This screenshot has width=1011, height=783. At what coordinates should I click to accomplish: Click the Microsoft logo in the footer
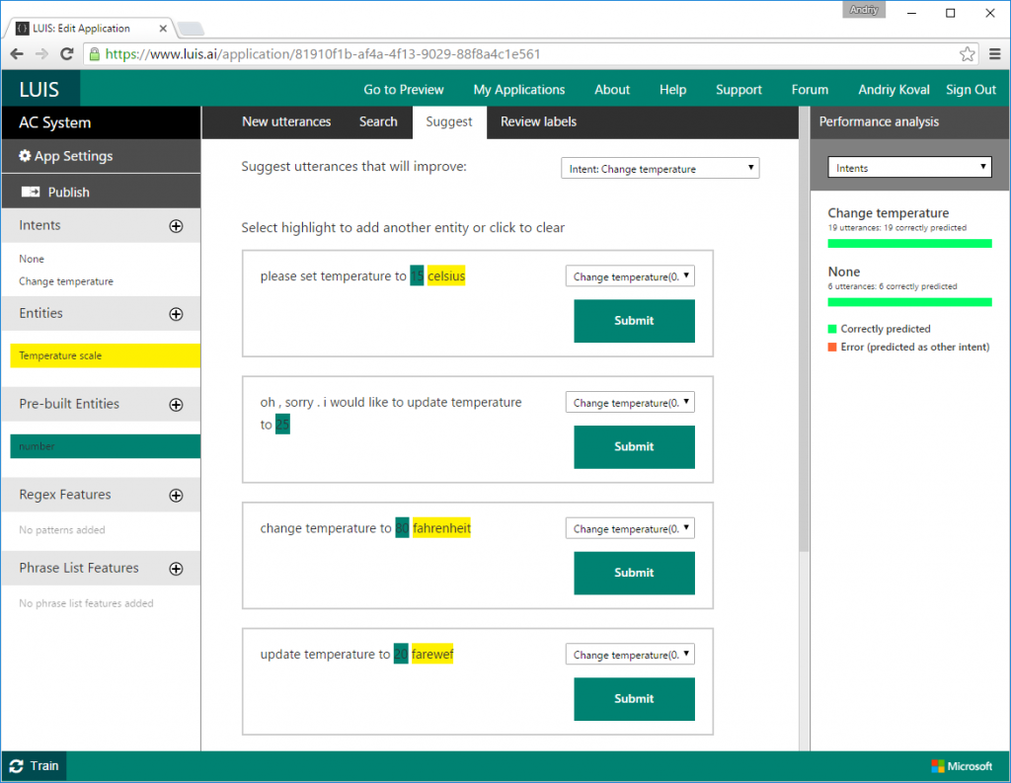961,765
